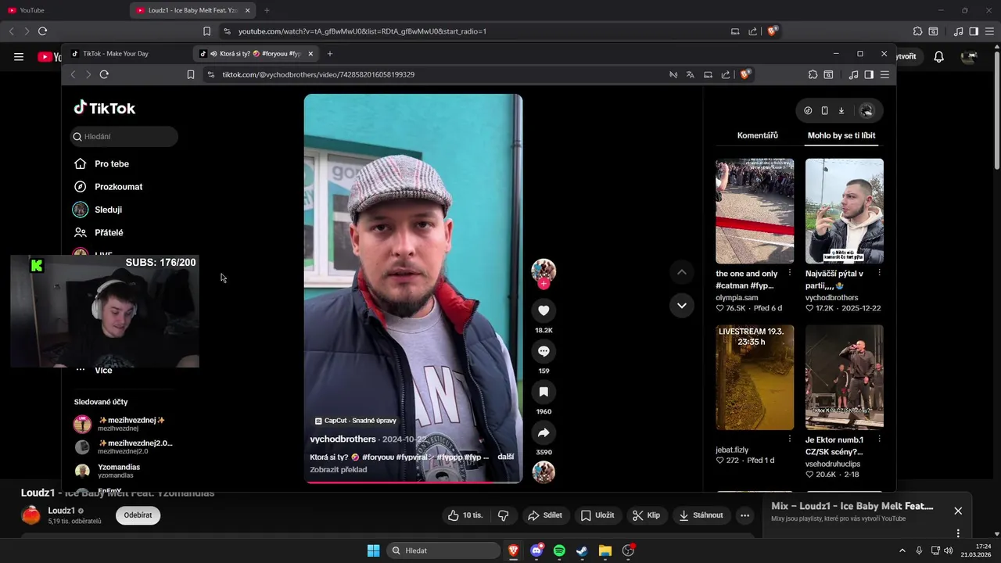Open Brave Shields in TikTok window

[745, 74]
